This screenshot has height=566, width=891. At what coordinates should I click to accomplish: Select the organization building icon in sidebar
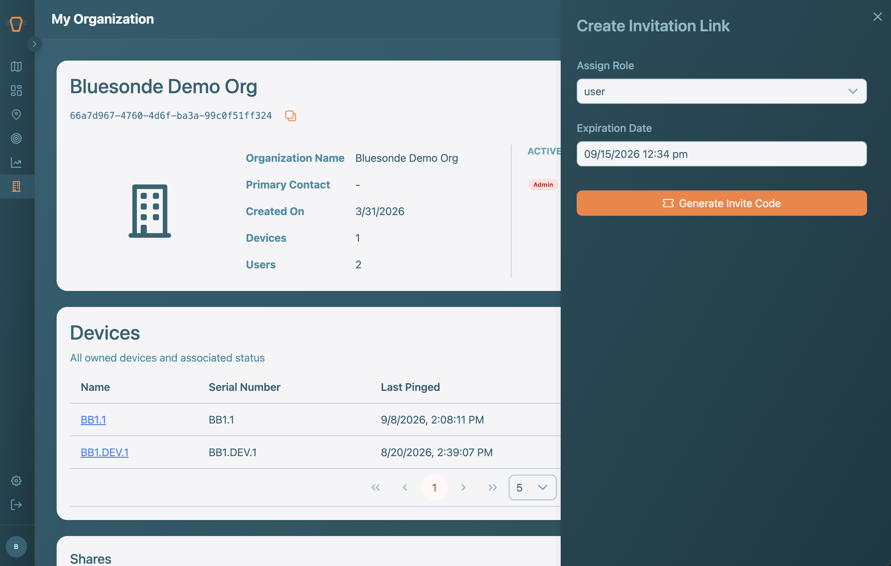coord(16,186)
